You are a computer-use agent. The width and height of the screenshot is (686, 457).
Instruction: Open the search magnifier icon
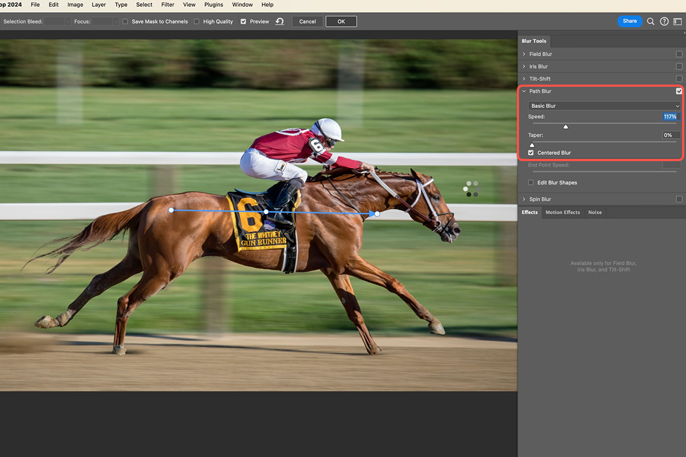651,21
